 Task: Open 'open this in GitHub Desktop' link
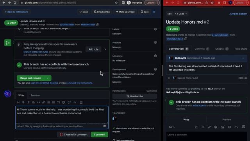pyautogui.click(x=44, y=83)
